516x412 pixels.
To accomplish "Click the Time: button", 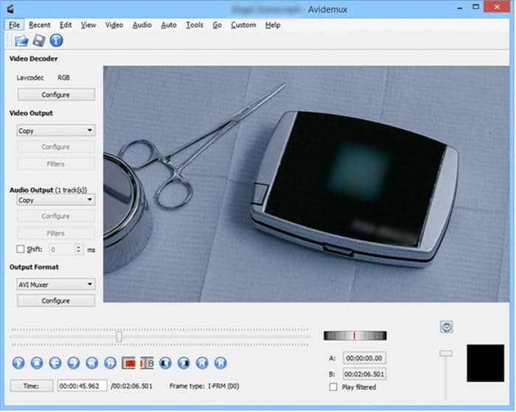I will pyautogui.click(x=32, y=386).
